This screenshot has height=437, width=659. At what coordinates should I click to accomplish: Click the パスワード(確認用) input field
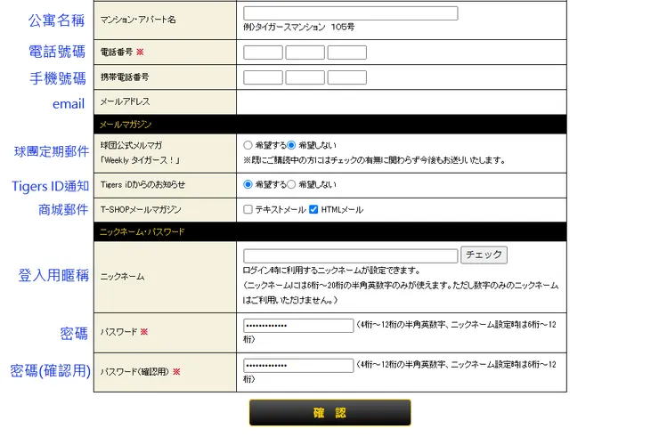pos(298,366)
